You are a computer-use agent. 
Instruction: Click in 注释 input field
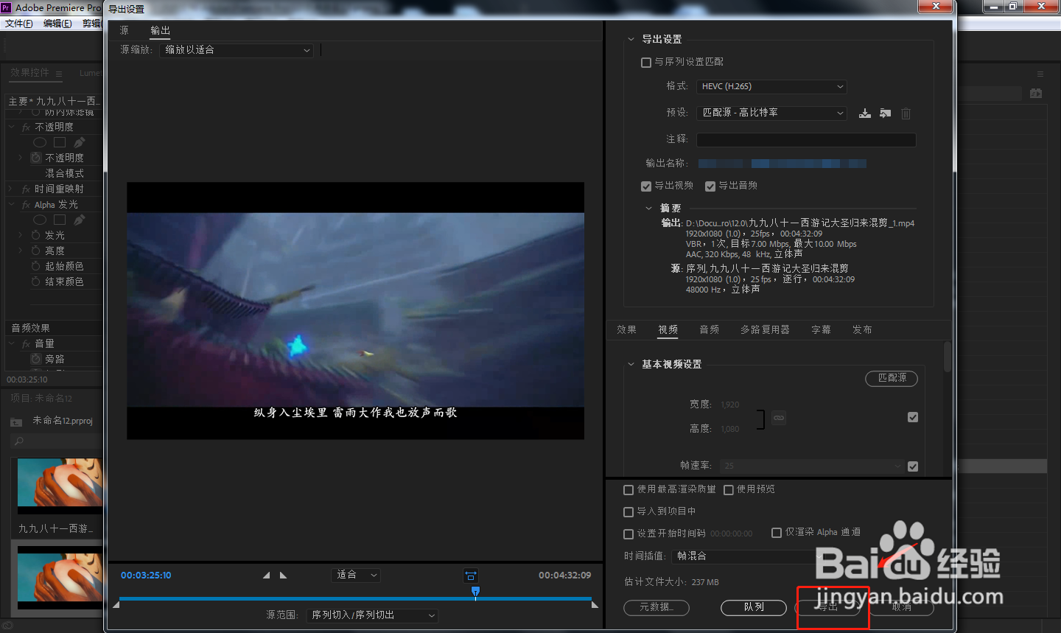coord(806,139)
